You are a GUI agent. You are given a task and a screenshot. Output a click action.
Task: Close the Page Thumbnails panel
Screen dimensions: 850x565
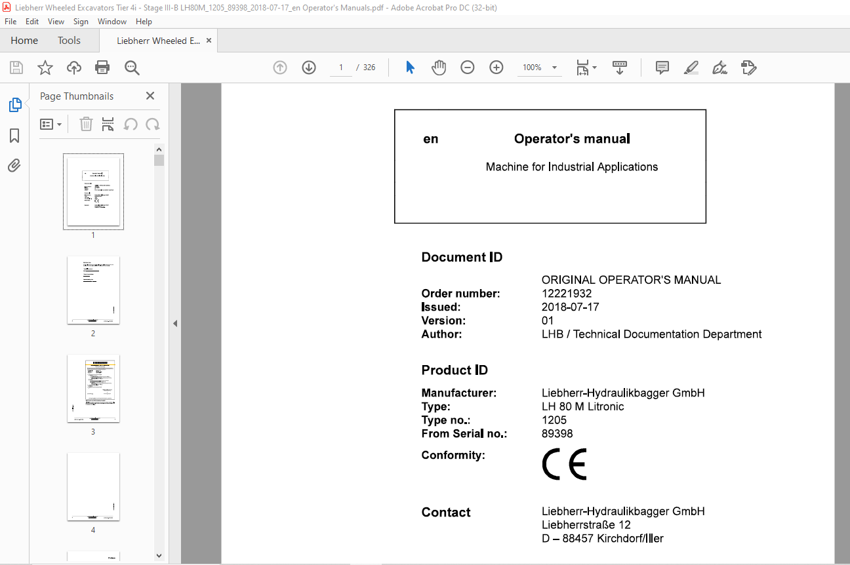pos(150,96)
